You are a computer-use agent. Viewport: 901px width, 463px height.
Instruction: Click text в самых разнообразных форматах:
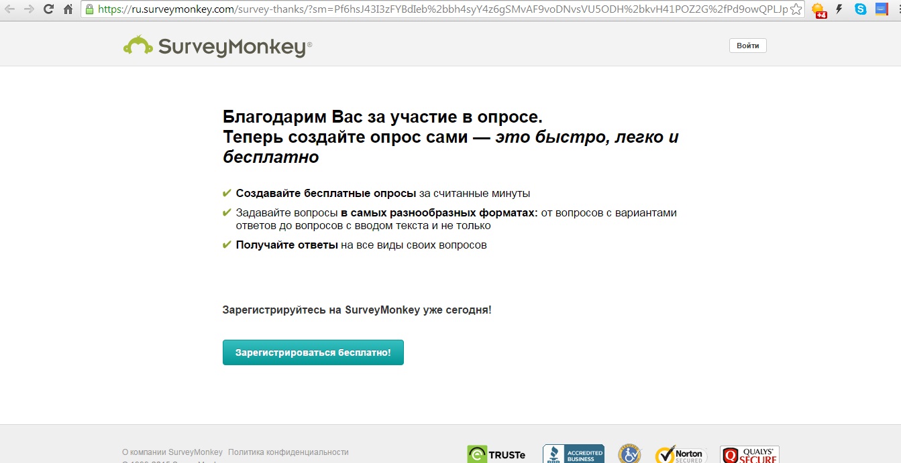(439, 212)
